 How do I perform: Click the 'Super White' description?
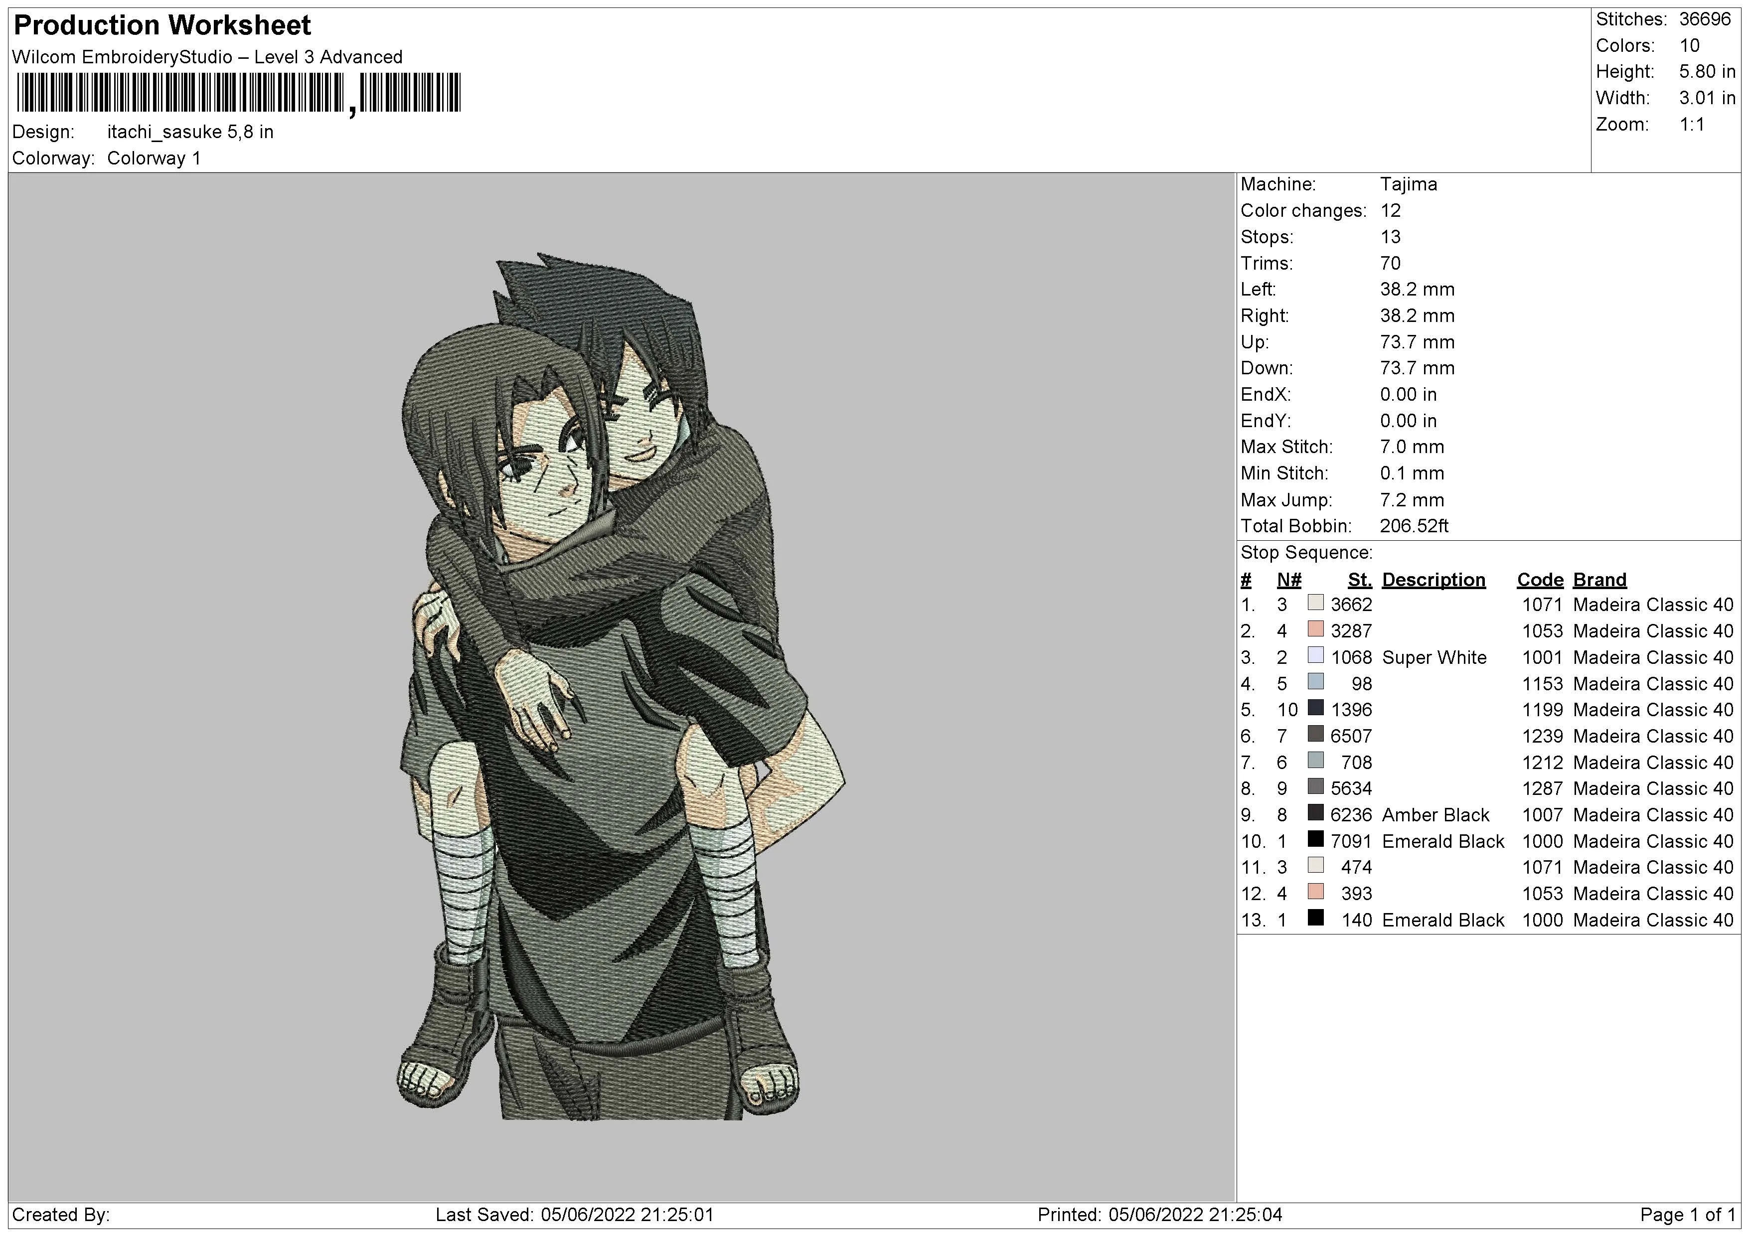(1434, 657)
